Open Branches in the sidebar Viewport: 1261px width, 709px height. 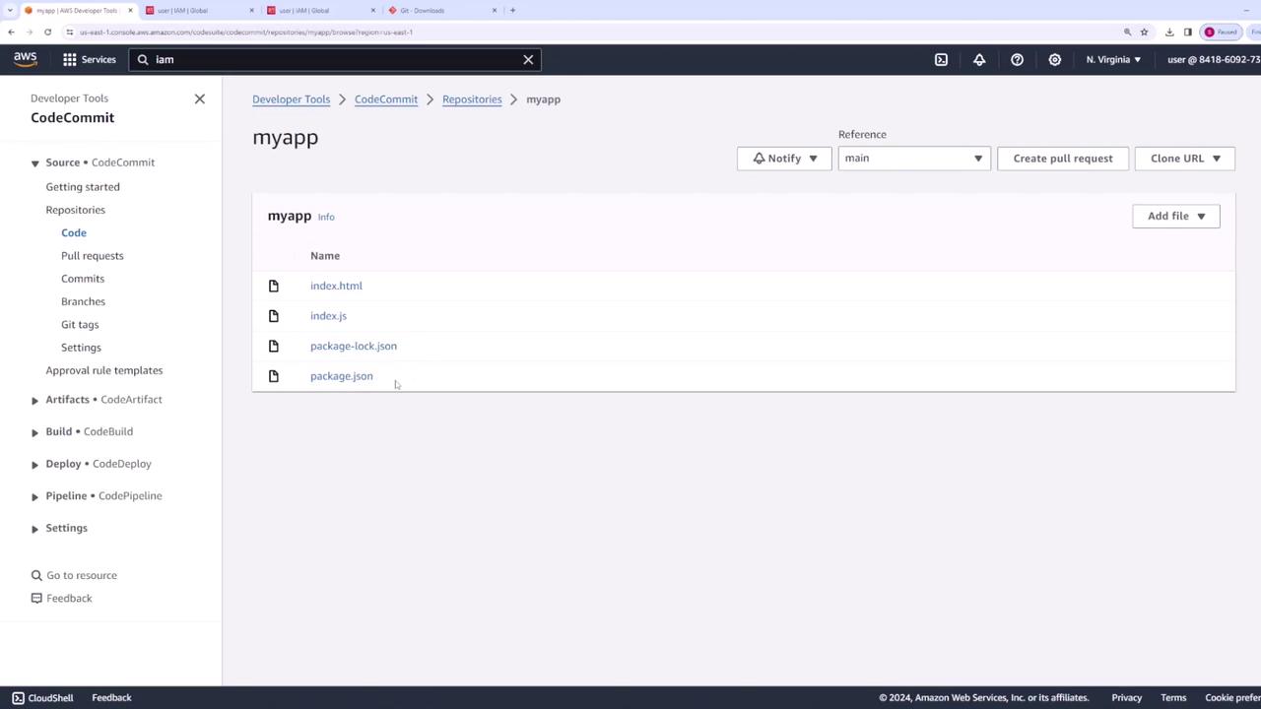tap(83, 301)
